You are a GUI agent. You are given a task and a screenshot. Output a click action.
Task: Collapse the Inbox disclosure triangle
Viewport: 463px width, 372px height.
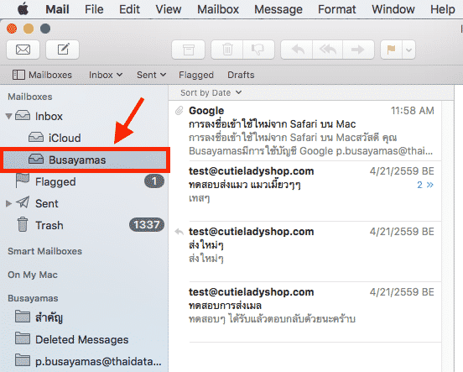(x=9, y=116)
